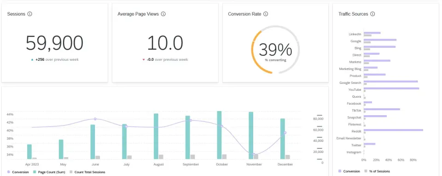Image resolution: width=442 pixels, height=176 pixels.
Task: Click the July conversion data point
Action: [126, 126]
